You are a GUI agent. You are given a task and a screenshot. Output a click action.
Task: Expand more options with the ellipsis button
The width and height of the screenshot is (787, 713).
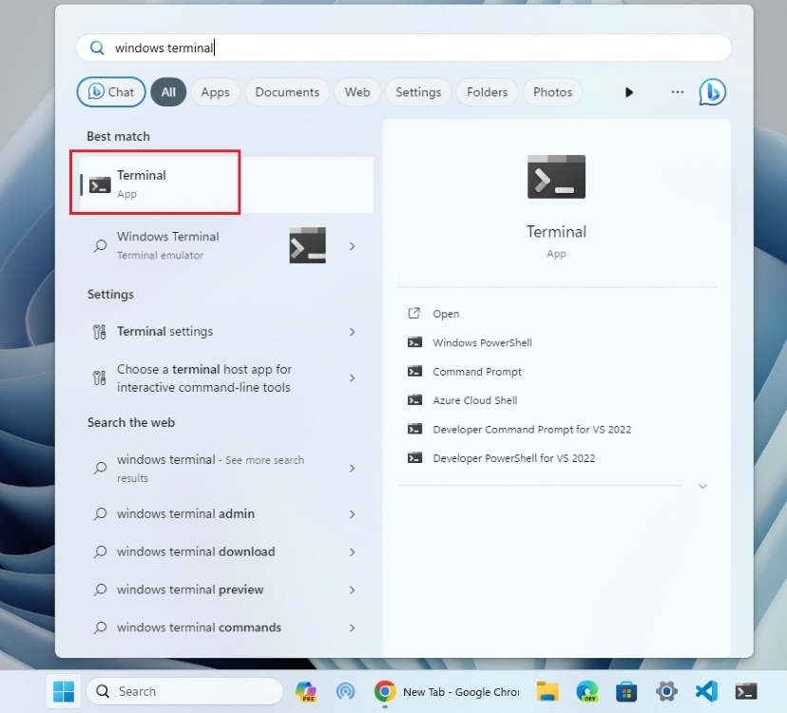pyautogui.click(x=677, y=91)
